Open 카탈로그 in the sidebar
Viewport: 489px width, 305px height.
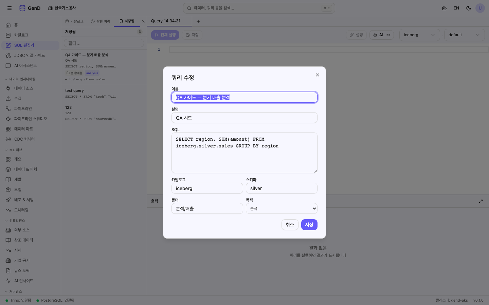(x=31, y=35)
